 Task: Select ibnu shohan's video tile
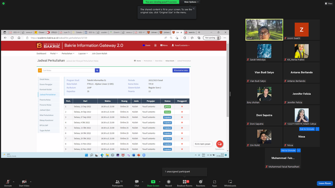(x=264, y=94)
